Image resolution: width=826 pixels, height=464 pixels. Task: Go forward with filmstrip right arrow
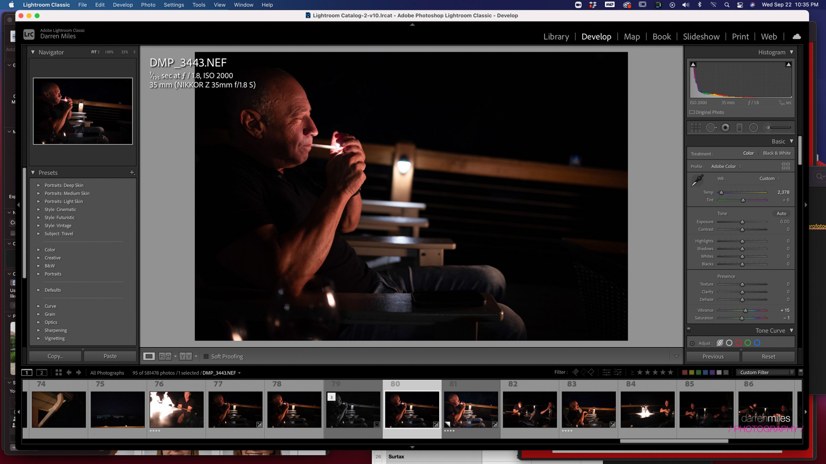(x=78, y=372)
